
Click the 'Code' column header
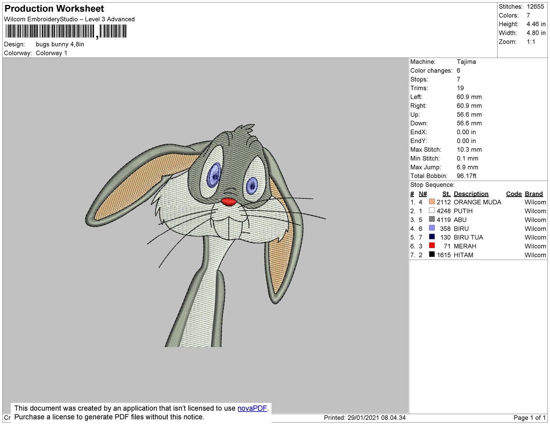pos(514,194)
